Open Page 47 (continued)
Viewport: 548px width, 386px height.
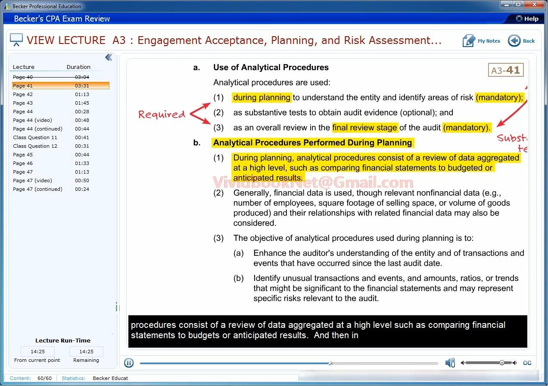point(61,189)
